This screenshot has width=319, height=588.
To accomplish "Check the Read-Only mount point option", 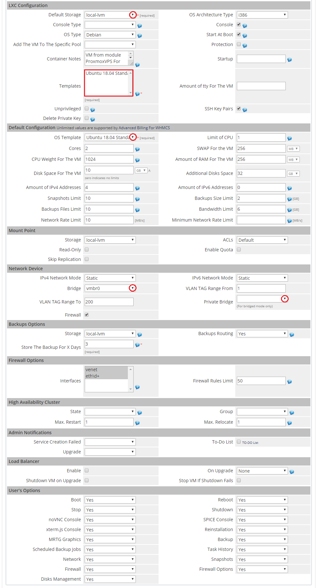I will [87, 249].
